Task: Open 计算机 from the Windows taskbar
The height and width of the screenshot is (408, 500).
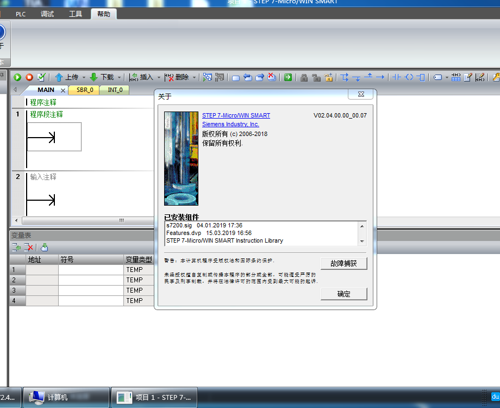Action: pos(57,398)
